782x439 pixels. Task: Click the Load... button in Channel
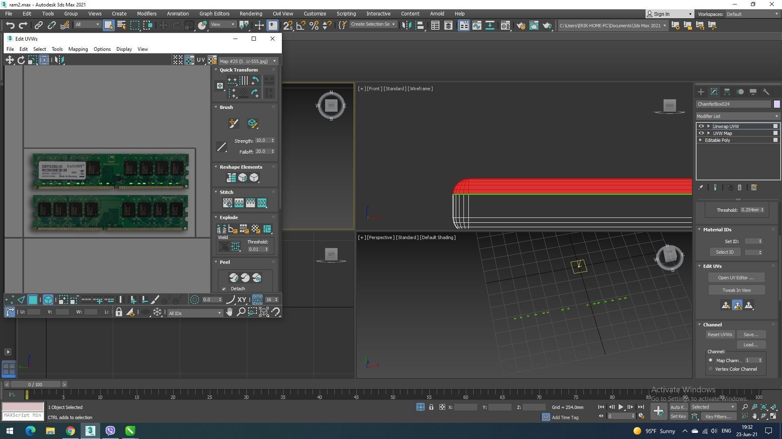point(751,345)
